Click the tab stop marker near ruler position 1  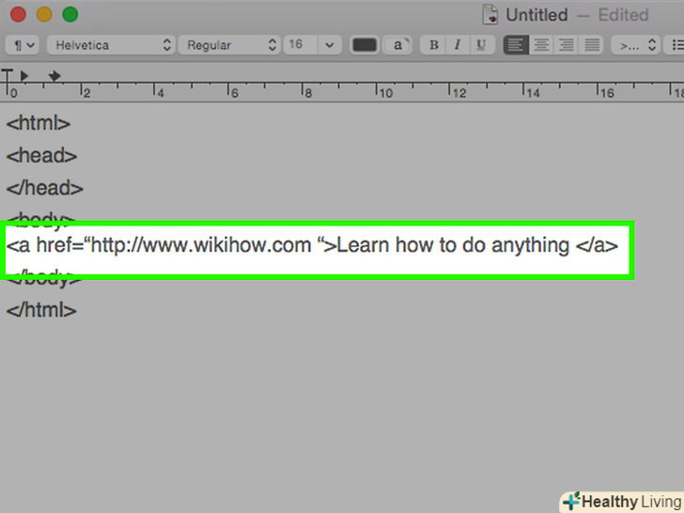point(54,76)
